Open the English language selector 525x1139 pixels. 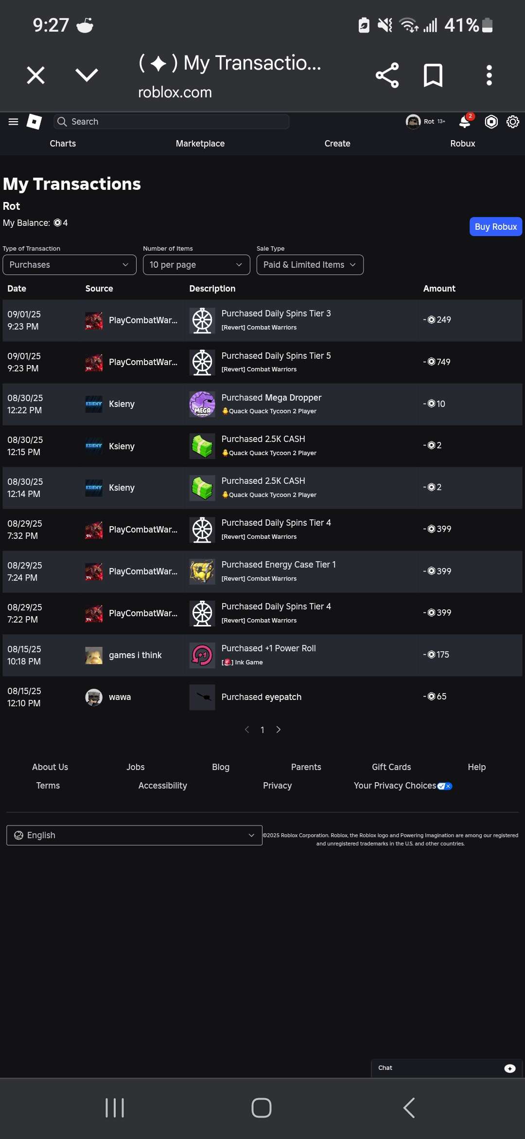(134, 835)
